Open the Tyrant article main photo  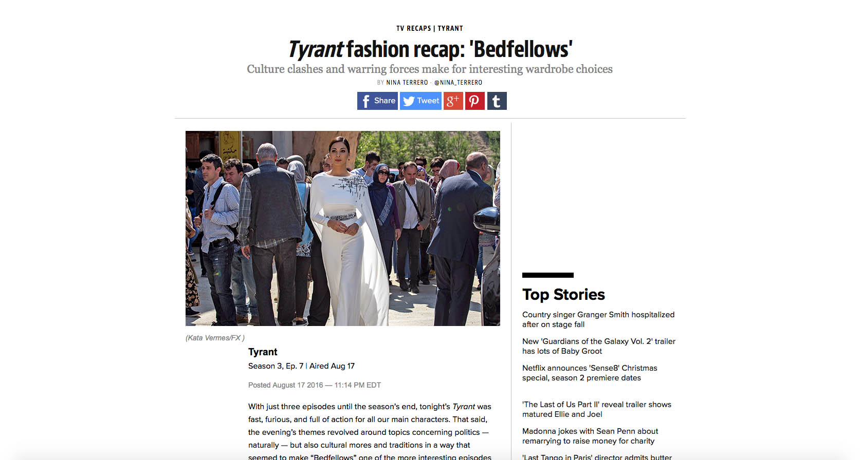point(343,228)
